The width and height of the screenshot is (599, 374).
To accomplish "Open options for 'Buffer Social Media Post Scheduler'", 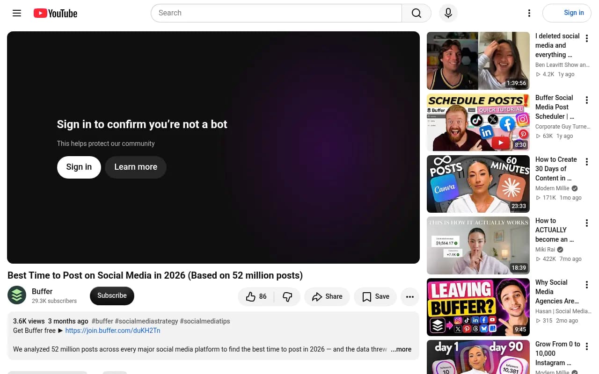I will point(586,100).
